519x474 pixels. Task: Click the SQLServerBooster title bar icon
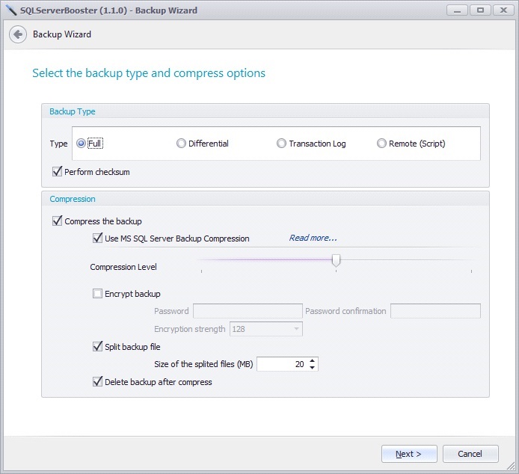pos(10,10)
